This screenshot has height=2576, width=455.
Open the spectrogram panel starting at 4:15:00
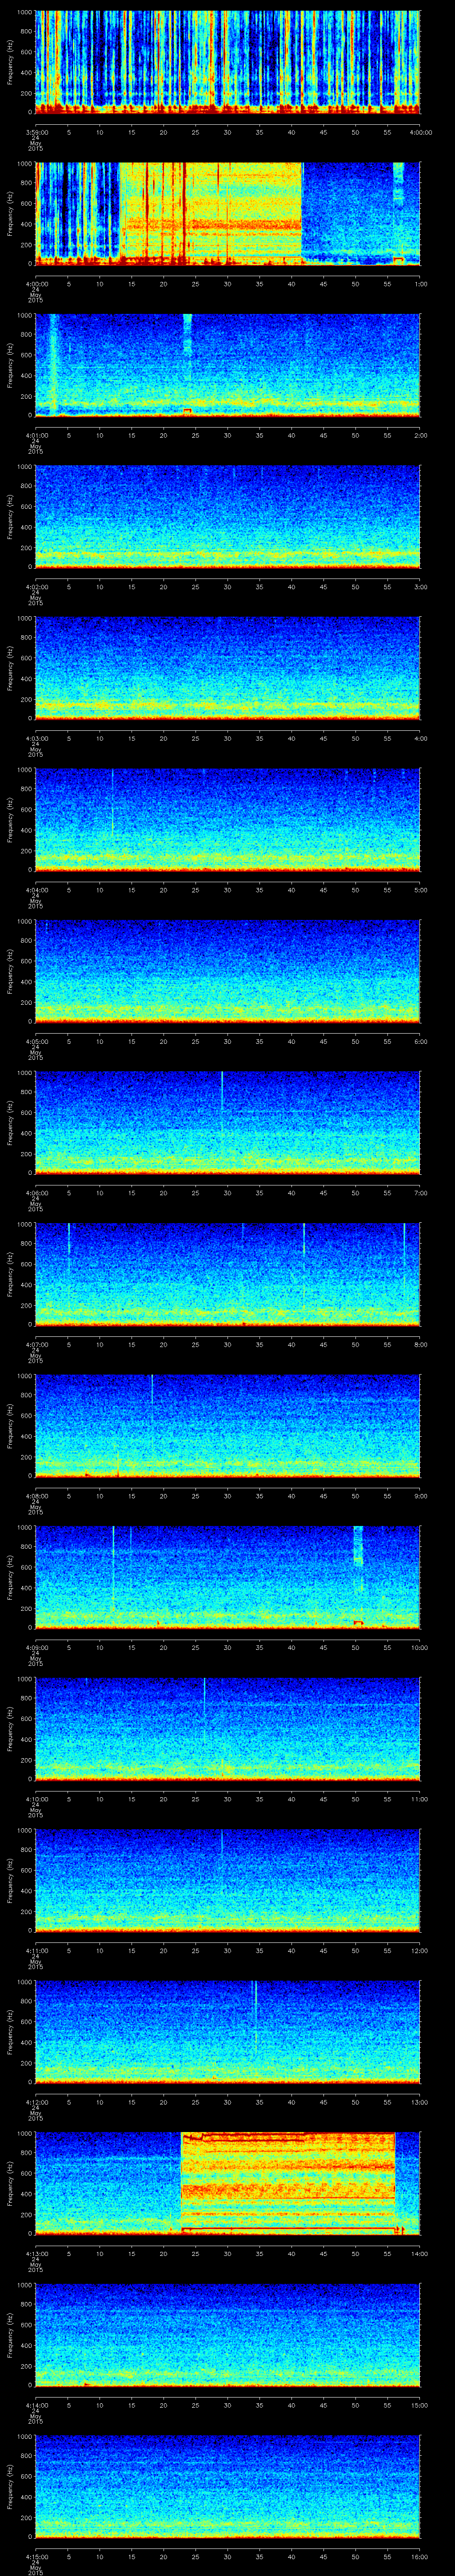tap(227, 2487)
